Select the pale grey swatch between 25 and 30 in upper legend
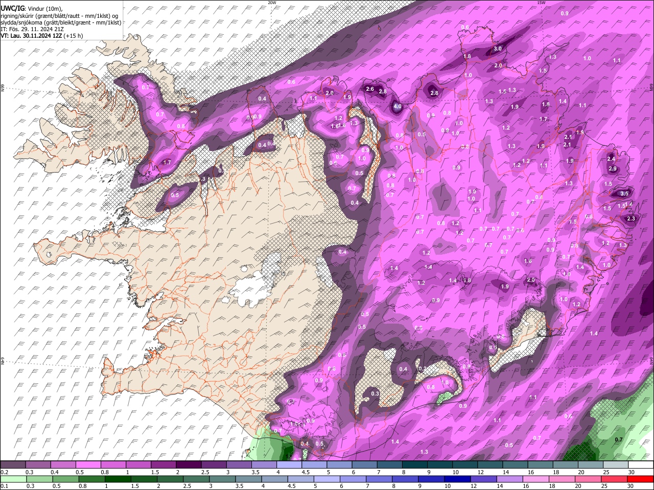The height and width of the screenshot is (490, 654). 616,465
